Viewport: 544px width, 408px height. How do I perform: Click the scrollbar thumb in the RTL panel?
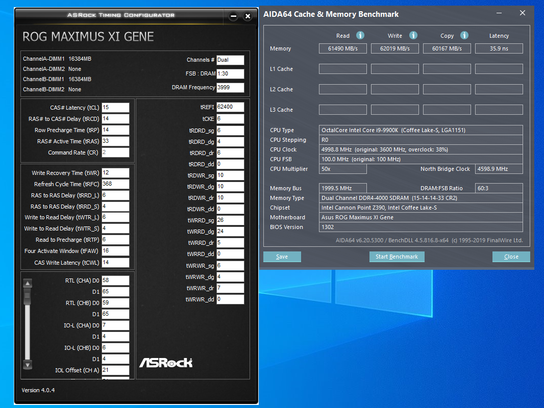pyautogui.click(x=28, y=297)
